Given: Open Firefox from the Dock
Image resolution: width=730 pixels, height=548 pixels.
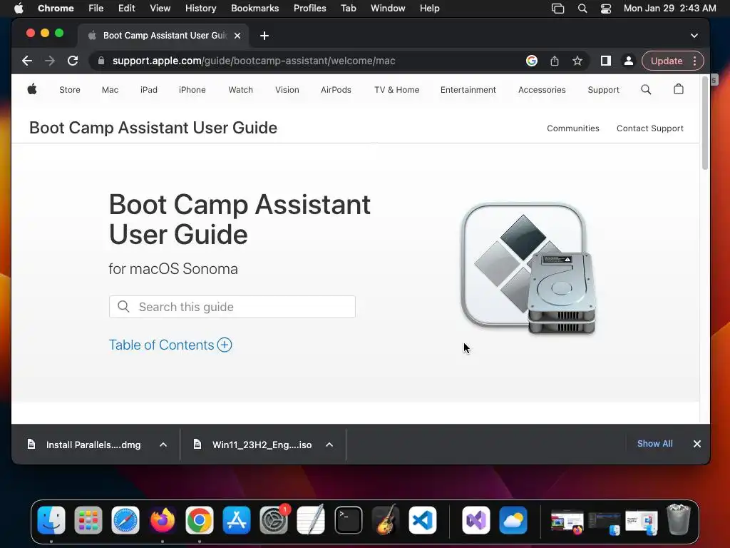Looking at the screenshot, I should (163, 520).
